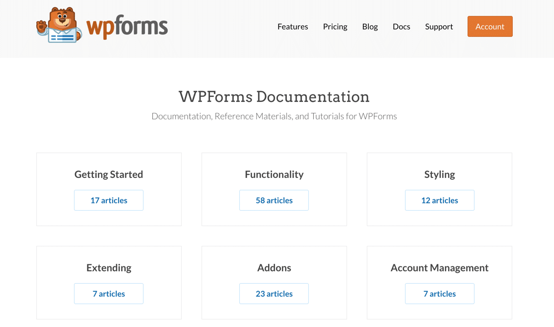Open the Styling category heading
The image size is (554, 327).
(x=439, y=174)
